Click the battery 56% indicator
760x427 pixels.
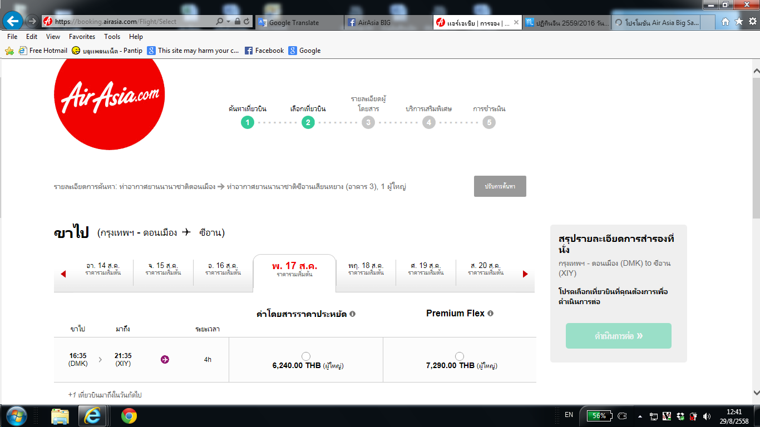(600, 416)
